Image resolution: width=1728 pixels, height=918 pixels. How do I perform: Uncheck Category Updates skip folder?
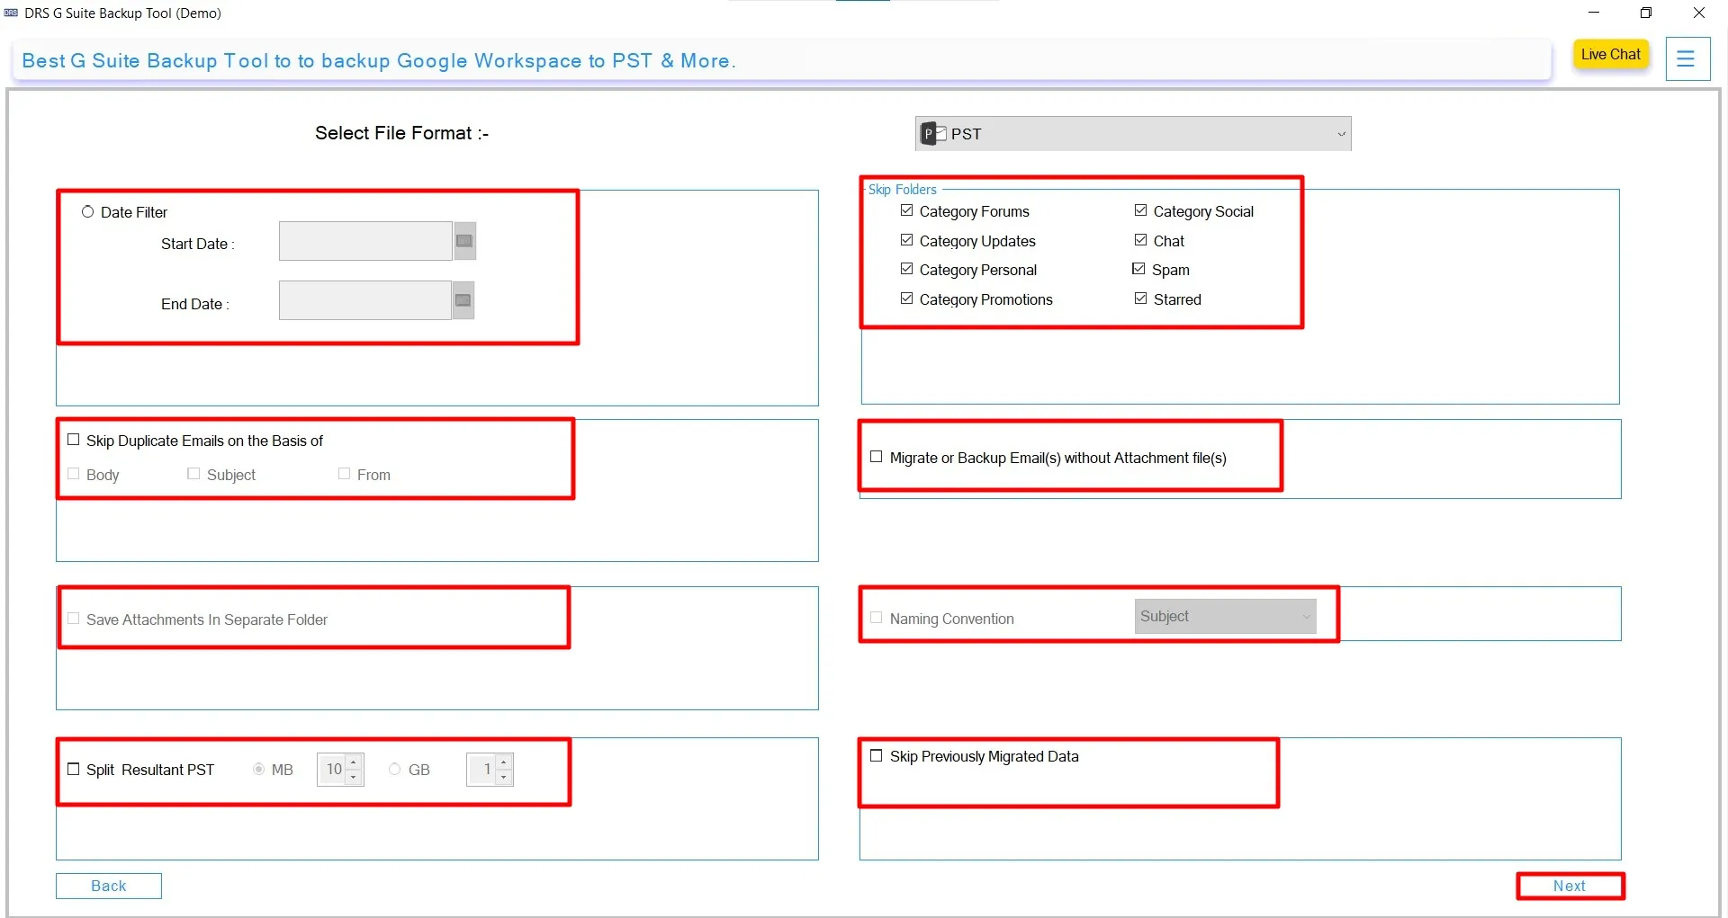click(907, 241)
